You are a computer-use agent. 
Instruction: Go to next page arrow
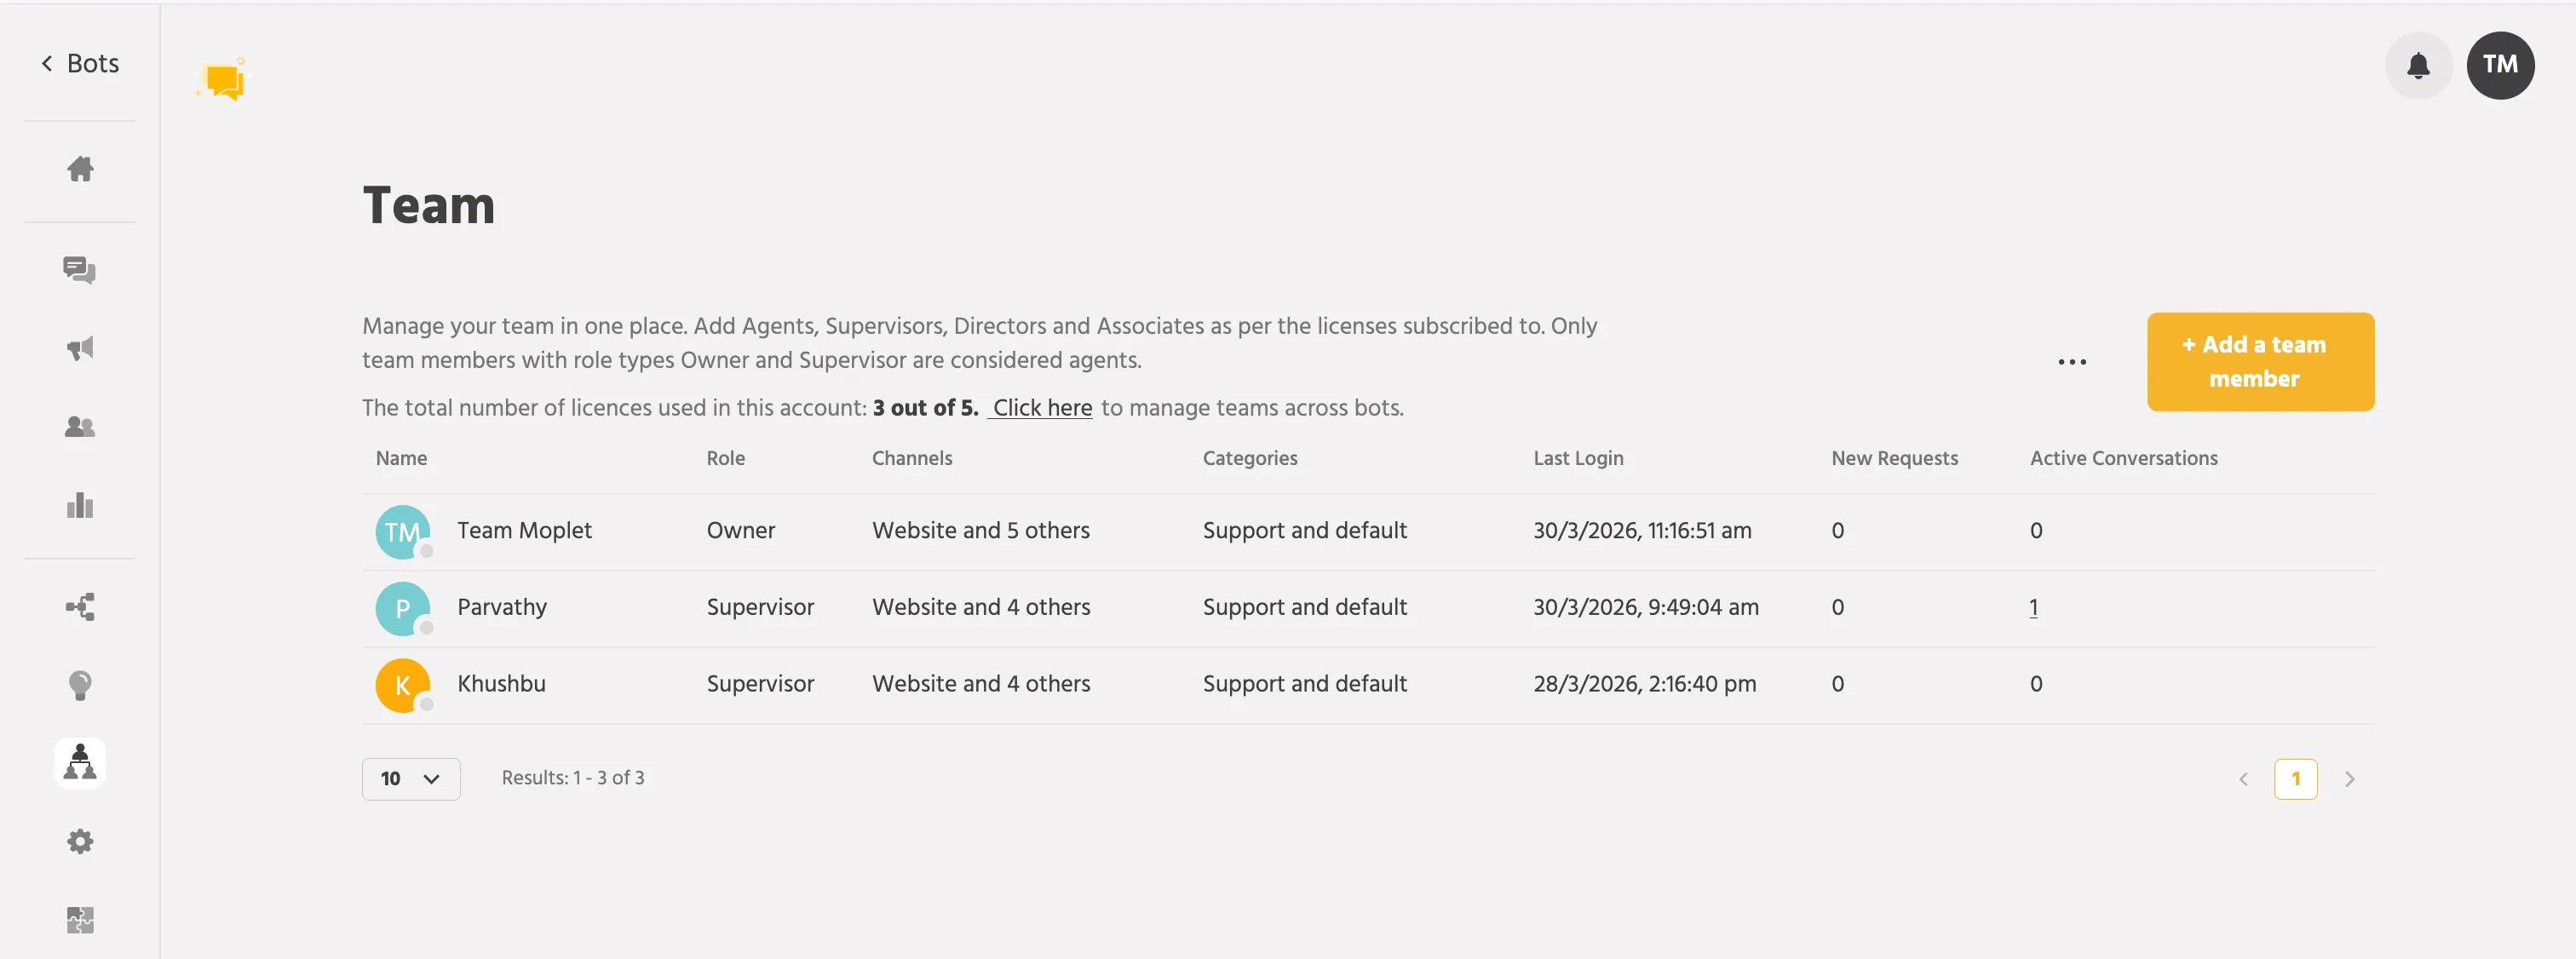pos(2349,779)
